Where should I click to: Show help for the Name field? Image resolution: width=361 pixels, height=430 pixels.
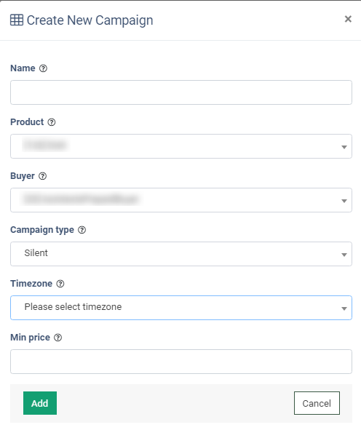(43, 68)
